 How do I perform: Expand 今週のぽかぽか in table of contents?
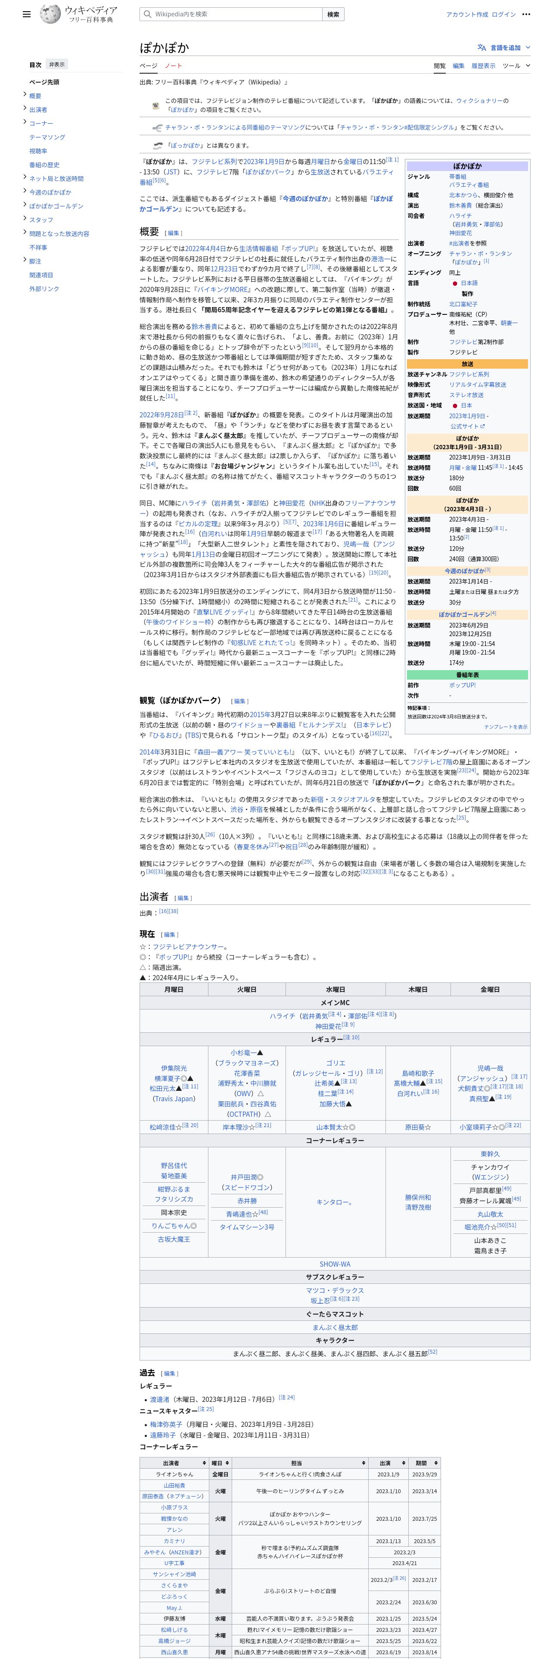[25, 191]
